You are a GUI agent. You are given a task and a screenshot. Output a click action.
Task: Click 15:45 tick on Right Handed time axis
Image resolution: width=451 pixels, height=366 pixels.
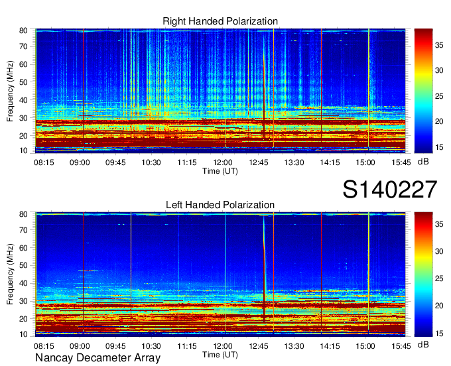pos(401,162)
